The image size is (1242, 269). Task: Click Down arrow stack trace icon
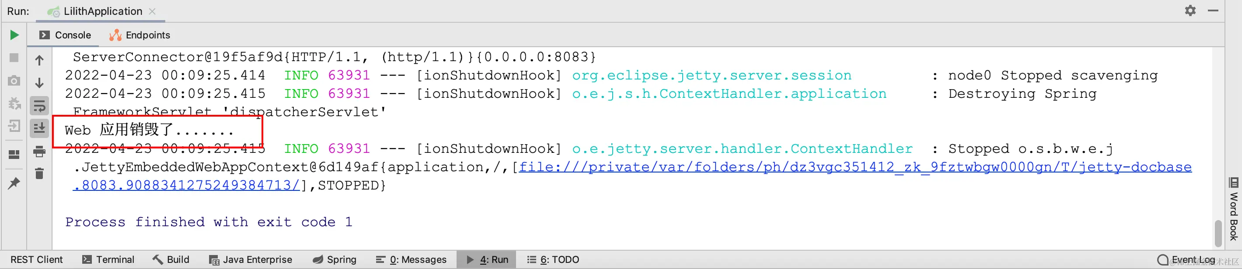[x=39, y=83]
